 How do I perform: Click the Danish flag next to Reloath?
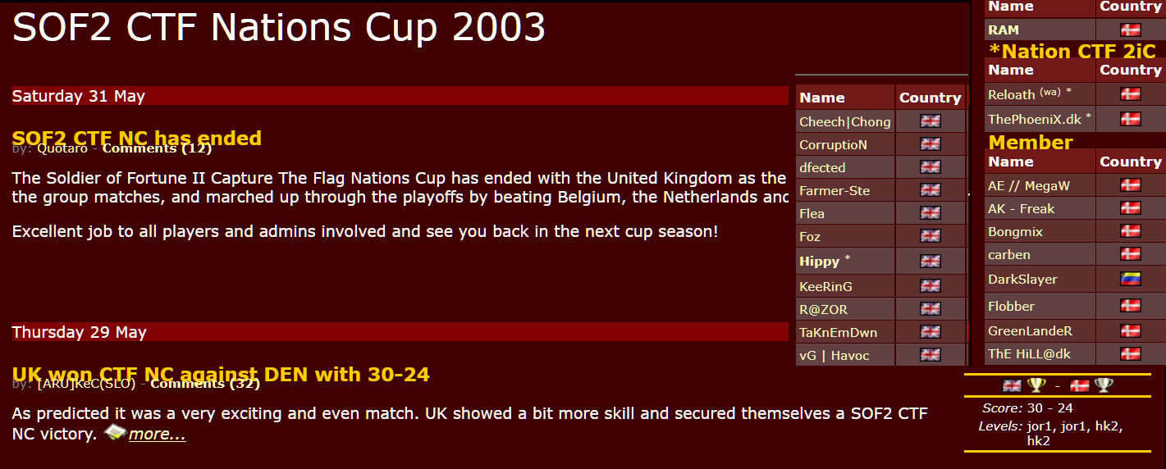coord(1130,94)
